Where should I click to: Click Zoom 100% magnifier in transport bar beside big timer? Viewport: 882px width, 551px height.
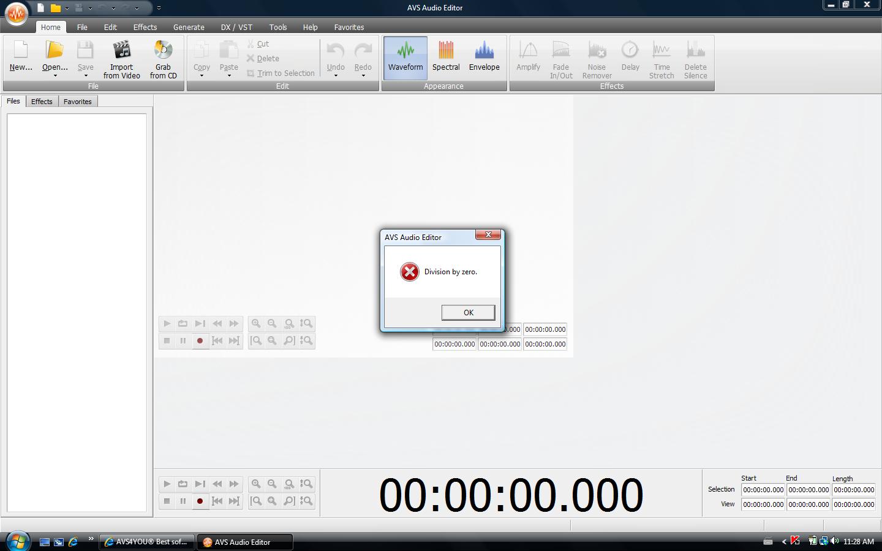point(289,484)
